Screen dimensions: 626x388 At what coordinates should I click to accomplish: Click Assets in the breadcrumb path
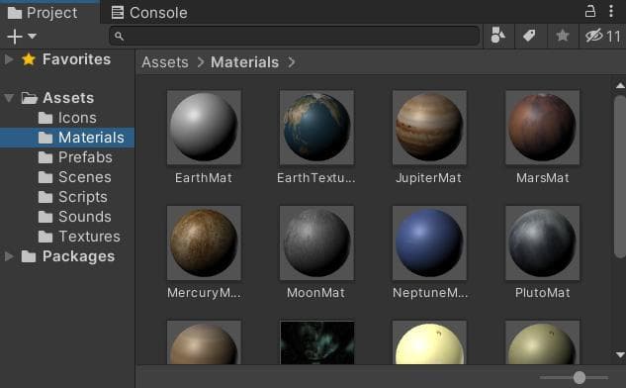click(165, 62)
